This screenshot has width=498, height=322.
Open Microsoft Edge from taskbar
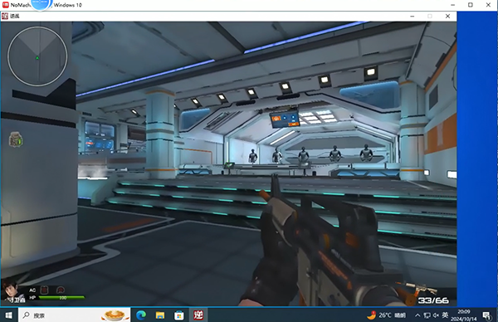(x=141, y=315)
